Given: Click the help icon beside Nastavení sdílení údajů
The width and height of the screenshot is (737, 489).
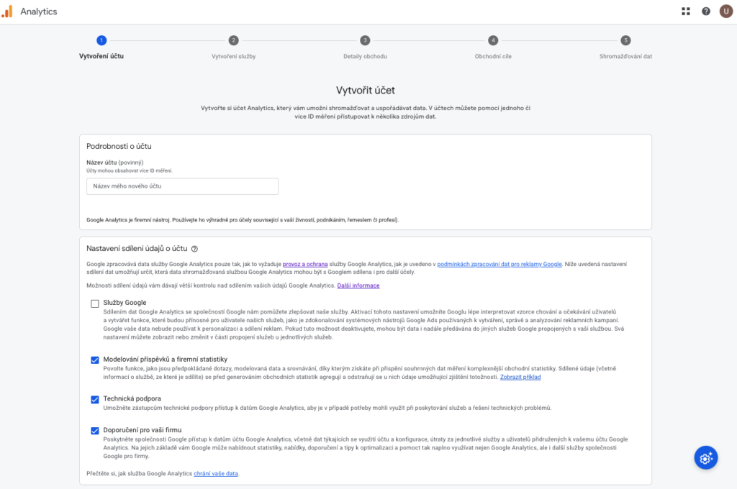Looking at the screenshot, I should point(195,249).
